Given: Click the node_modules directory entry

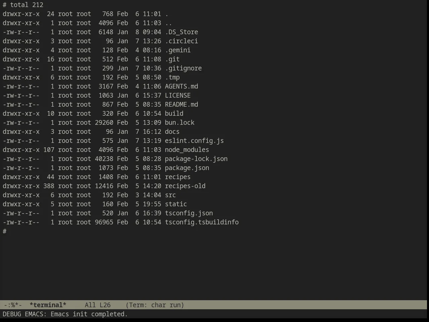Looking at the screenshot, I should pos(187,150).
